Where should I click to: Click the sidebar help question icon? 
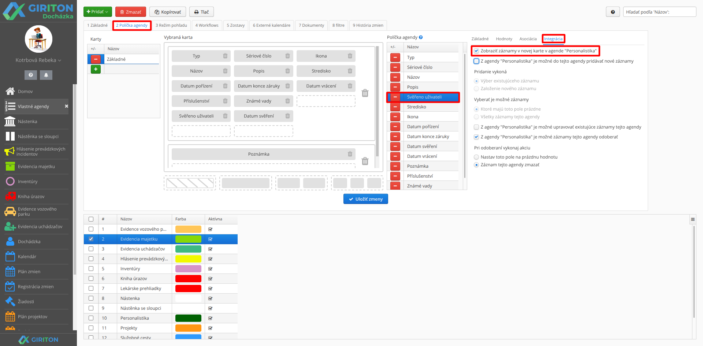click(31, 75)
